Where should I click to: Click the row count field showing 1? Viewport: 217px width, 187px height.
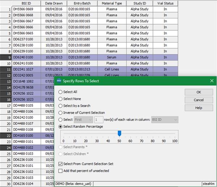[x=99, y=120]
